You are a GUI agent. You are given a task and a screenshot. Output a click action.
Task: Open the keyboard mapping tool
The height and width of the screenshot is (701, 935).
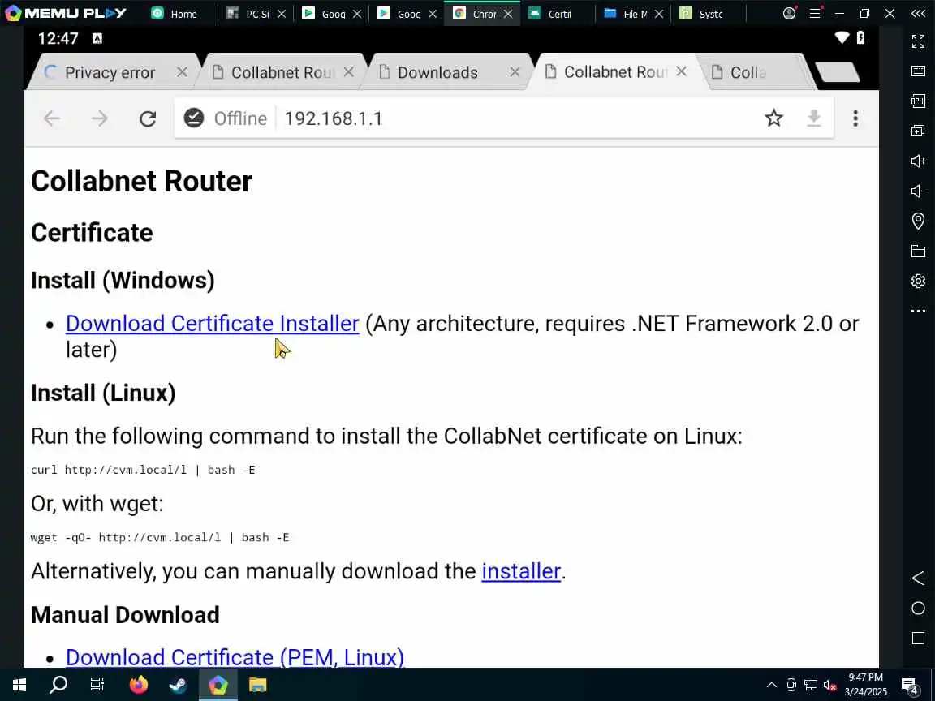[918, 71]
